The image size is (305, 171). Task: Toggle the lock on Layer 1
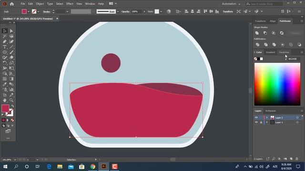[x=261, y=123]
